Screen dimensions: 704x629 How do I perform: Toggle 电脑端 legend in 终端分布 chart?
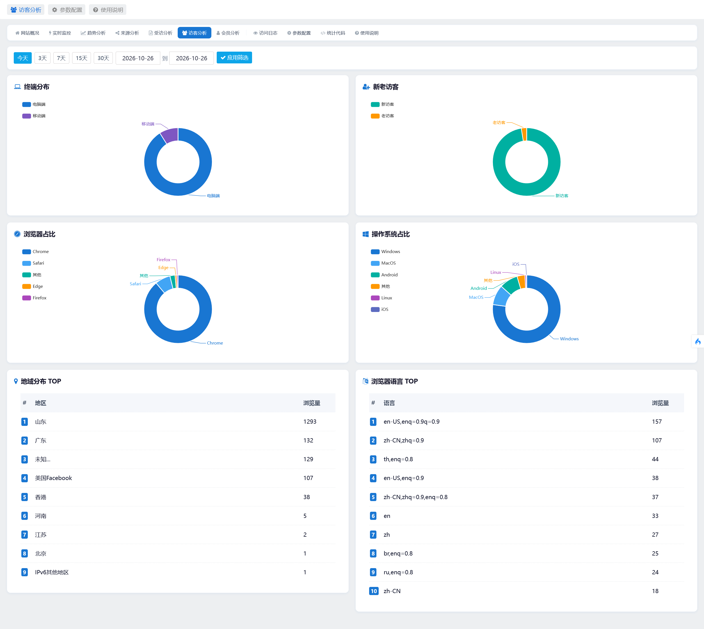tap(34, 104)
